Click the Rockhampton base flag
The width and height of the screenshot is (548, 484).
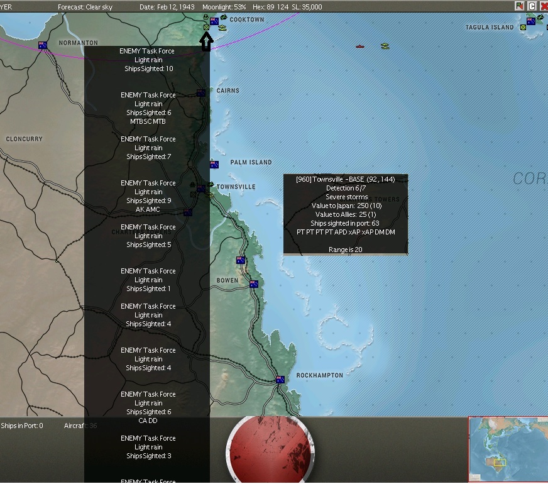tap(280, 380)
